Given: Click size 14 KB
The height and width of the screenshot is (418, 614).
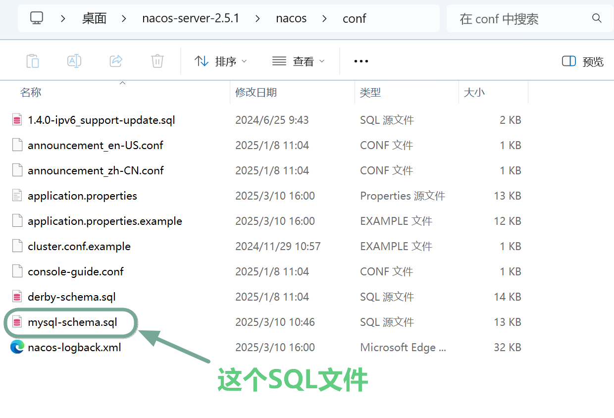Looking at the screenshot, I should [x=508, y=297].
